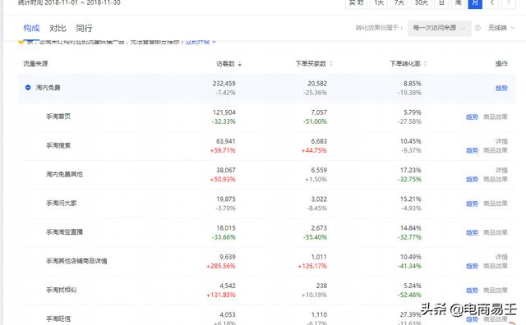Click conversion rate 17.23%
The height and width of the screenshot is (325, 526).
point(411,170)
